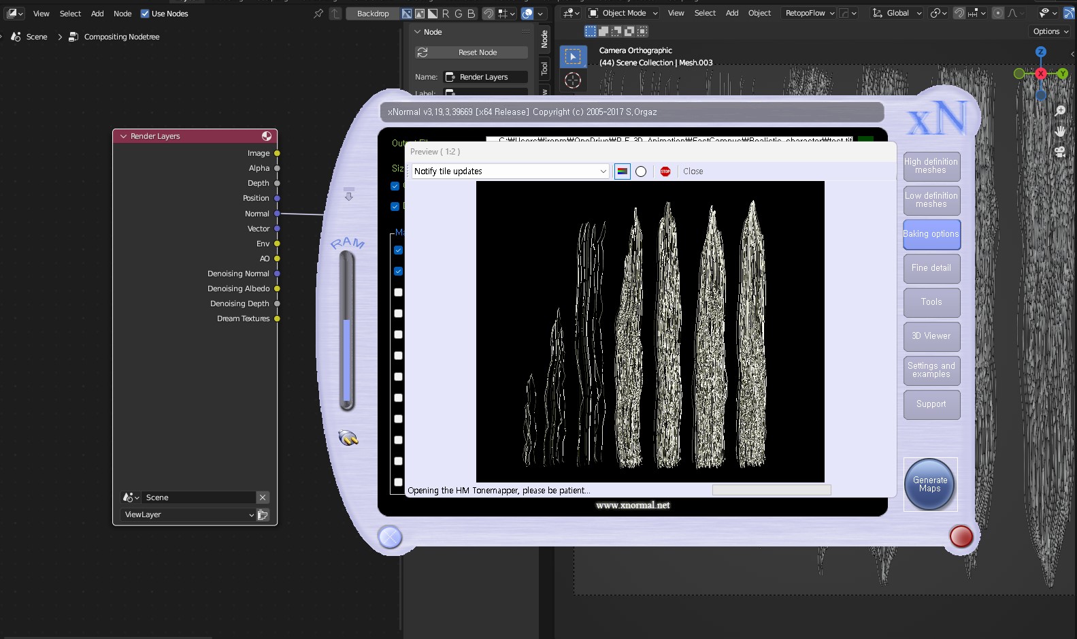1077x639 pixels.
Task: Toggle the 3D viewport snap magnet
Action: 959,13
